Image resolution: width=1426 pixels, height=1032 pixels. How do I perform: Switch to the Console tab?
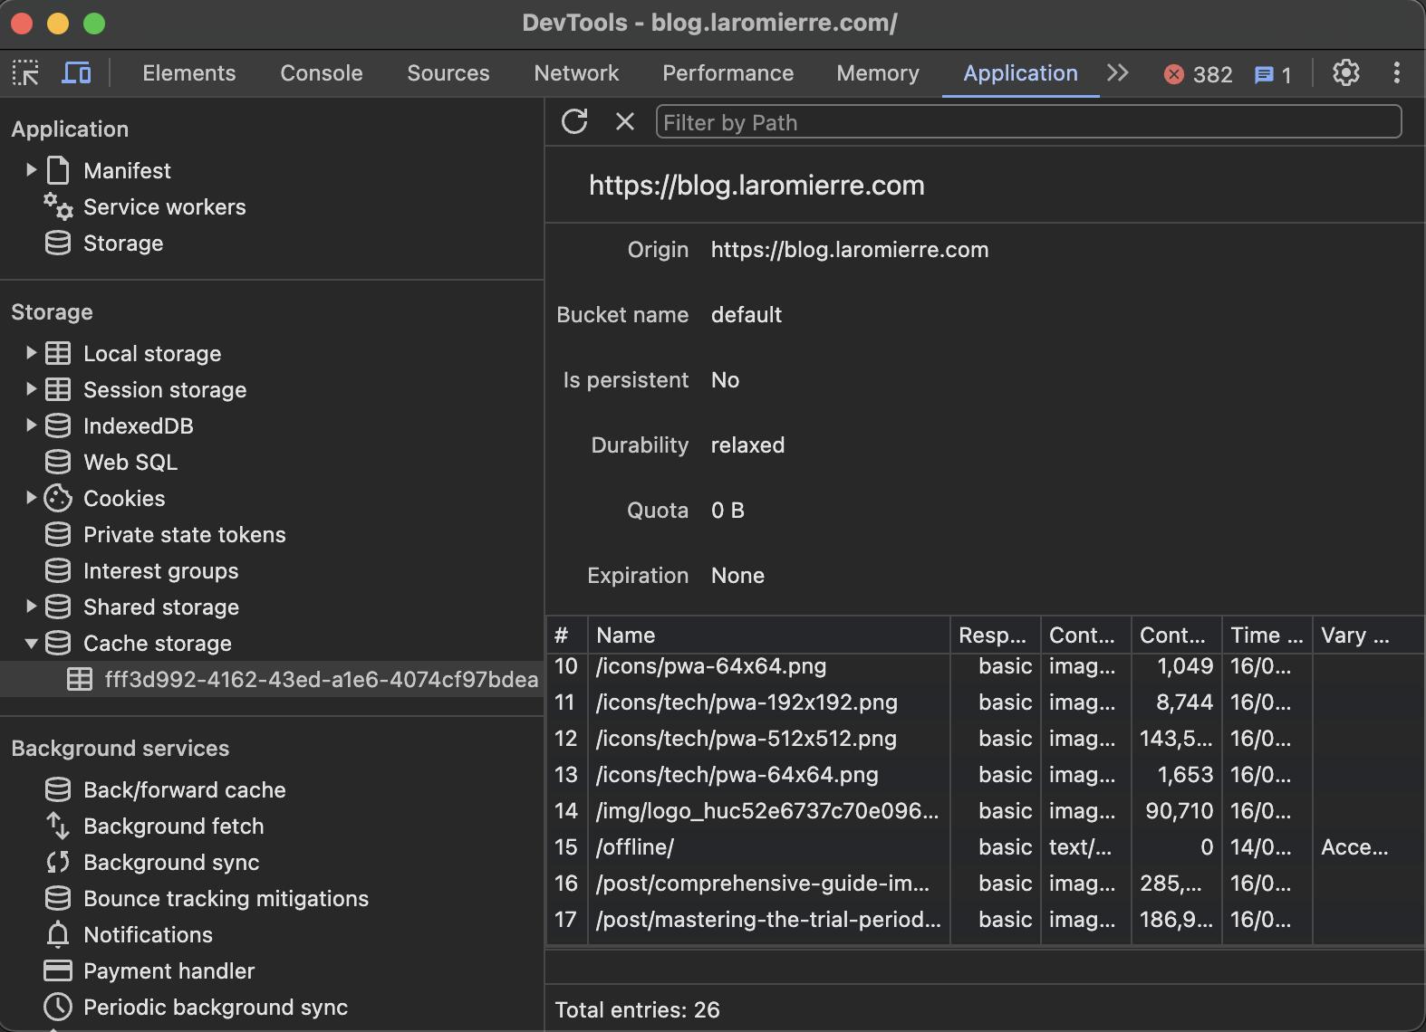click(x=322, y=73)
